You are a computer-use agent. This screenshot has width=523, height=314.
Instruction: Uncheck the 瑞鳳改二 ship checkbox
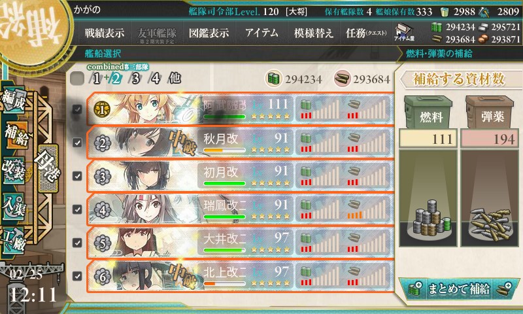(x=77, y=209)
